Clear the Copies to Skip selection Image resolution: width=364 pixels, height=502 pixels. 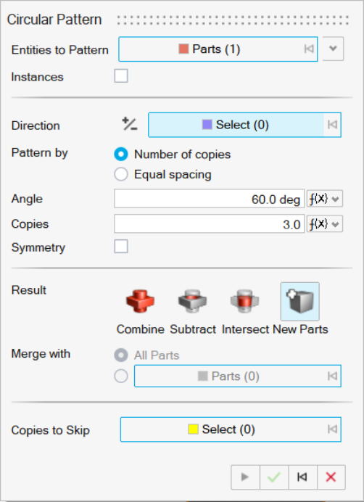coord(333,429)
